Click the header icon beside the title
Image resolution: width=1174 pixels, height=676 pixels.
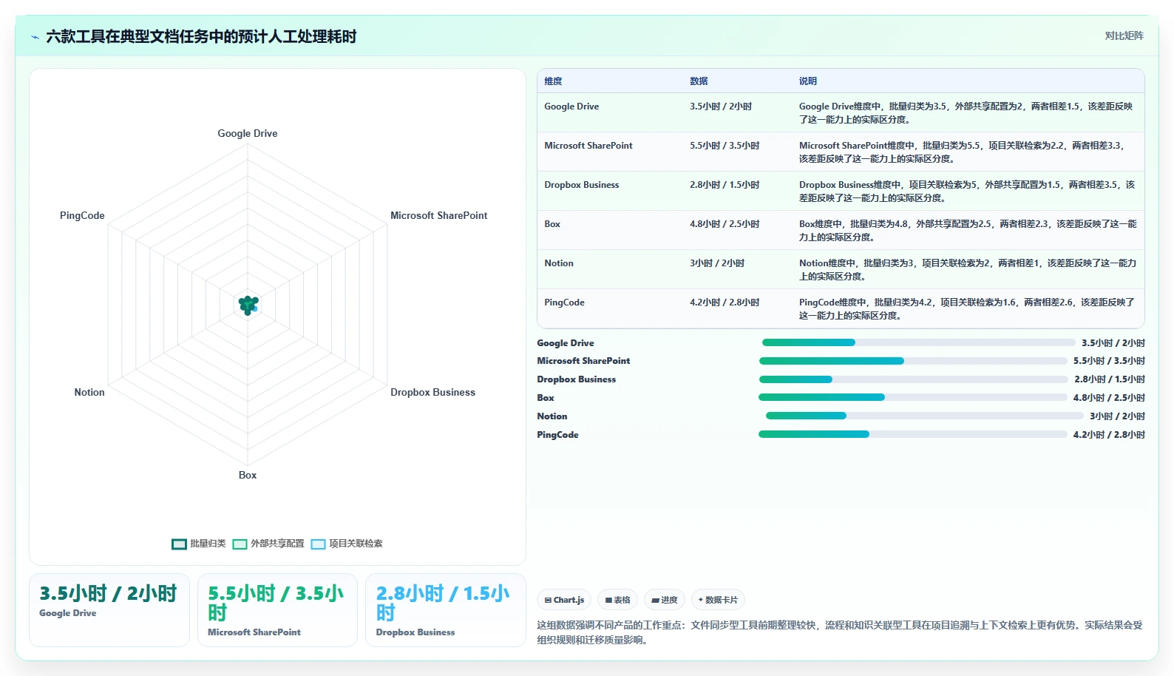coord(35,37)
